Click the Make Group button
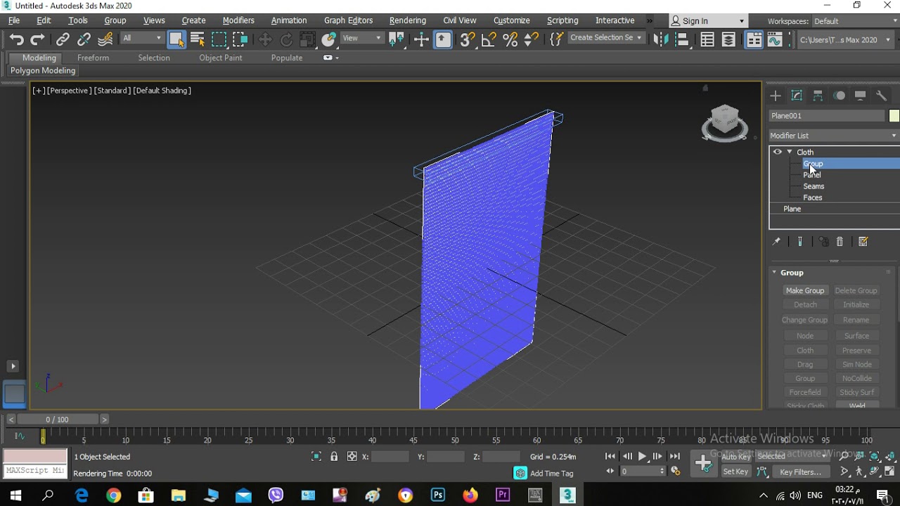900x506 pixels. tap(805, 291)
